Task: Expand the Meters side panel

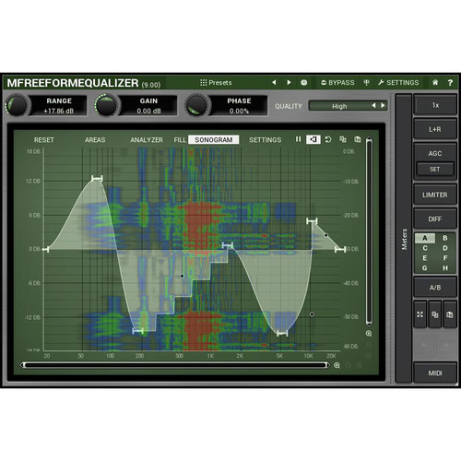Action: click(x=404, y=239)
